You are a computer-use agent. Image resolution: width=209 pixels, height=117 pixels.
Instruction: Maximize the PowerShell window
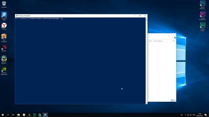coord(140,16)
